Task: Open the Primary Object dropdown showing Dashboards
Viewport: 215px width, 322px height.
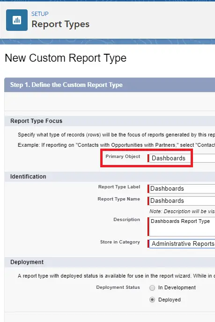Action: (182, 158)
